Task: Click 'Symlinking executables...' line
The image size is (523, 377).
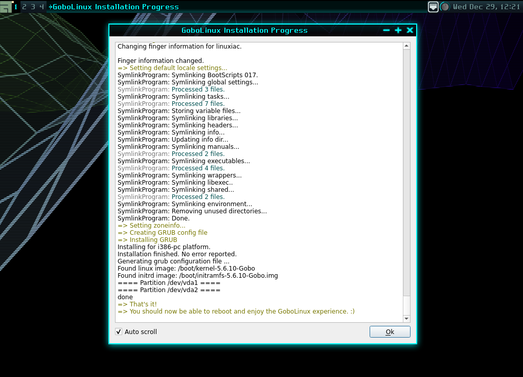Action: 184,161
